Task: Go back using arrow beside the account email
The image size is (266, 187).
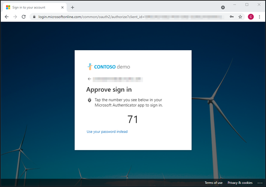Action: [x=89, y=79]
